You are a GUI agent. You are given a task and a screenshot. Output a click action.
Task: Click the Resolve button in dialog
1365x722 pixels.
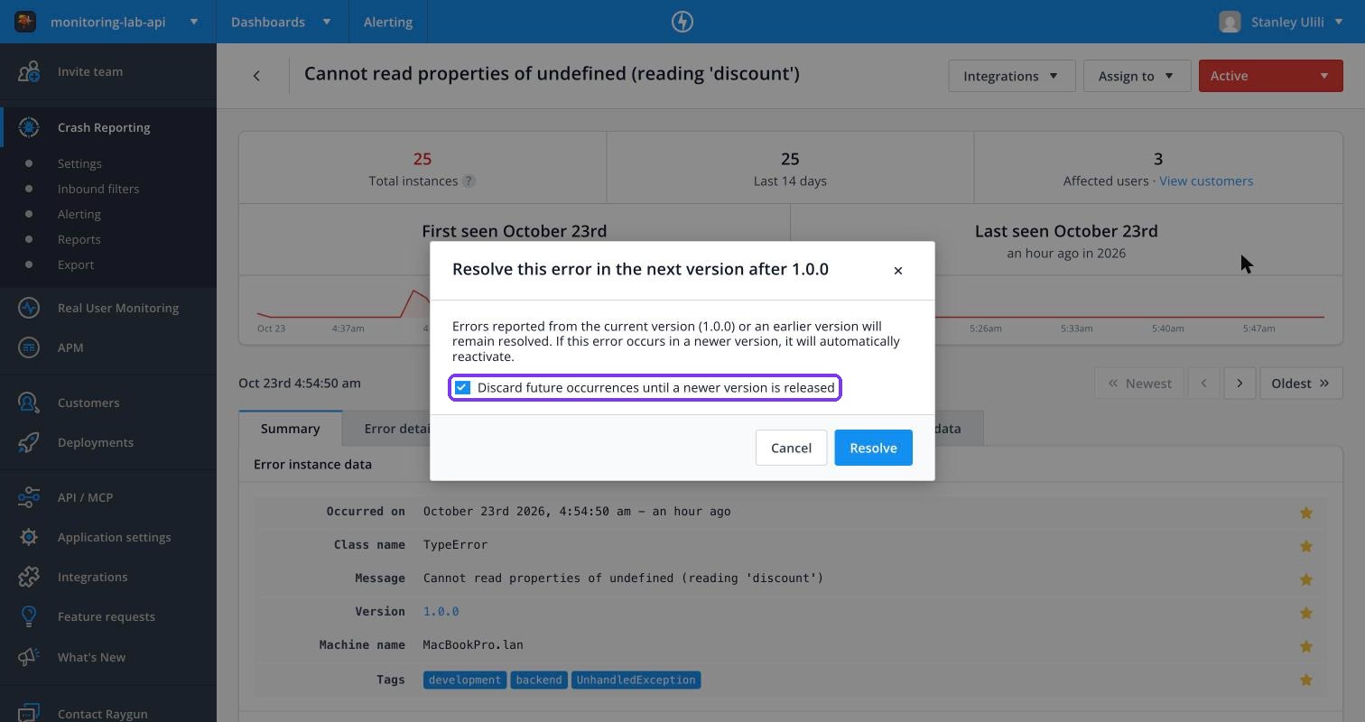[x=873, y=448]
